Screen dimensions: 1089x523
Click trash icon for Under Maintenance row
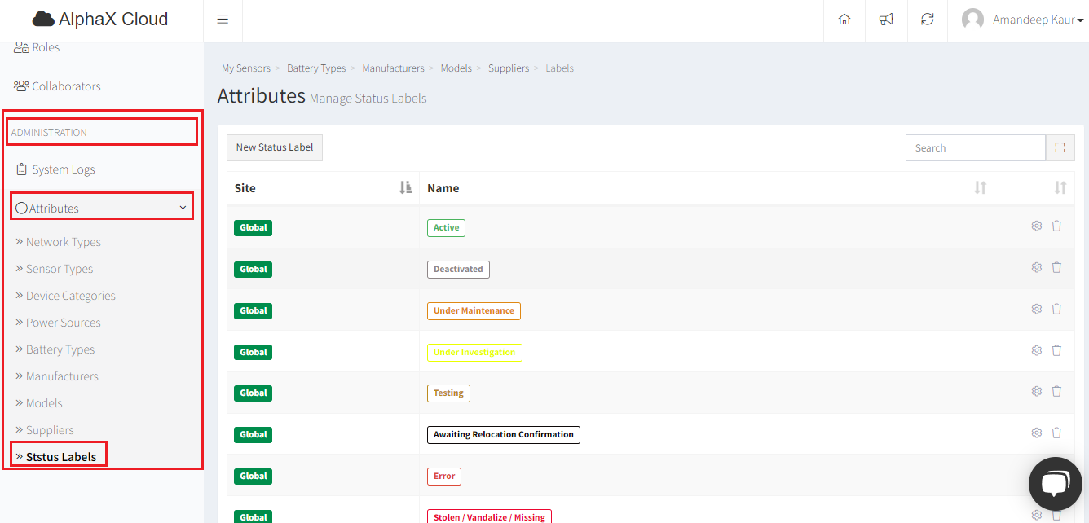click(x=1056, y=310)
